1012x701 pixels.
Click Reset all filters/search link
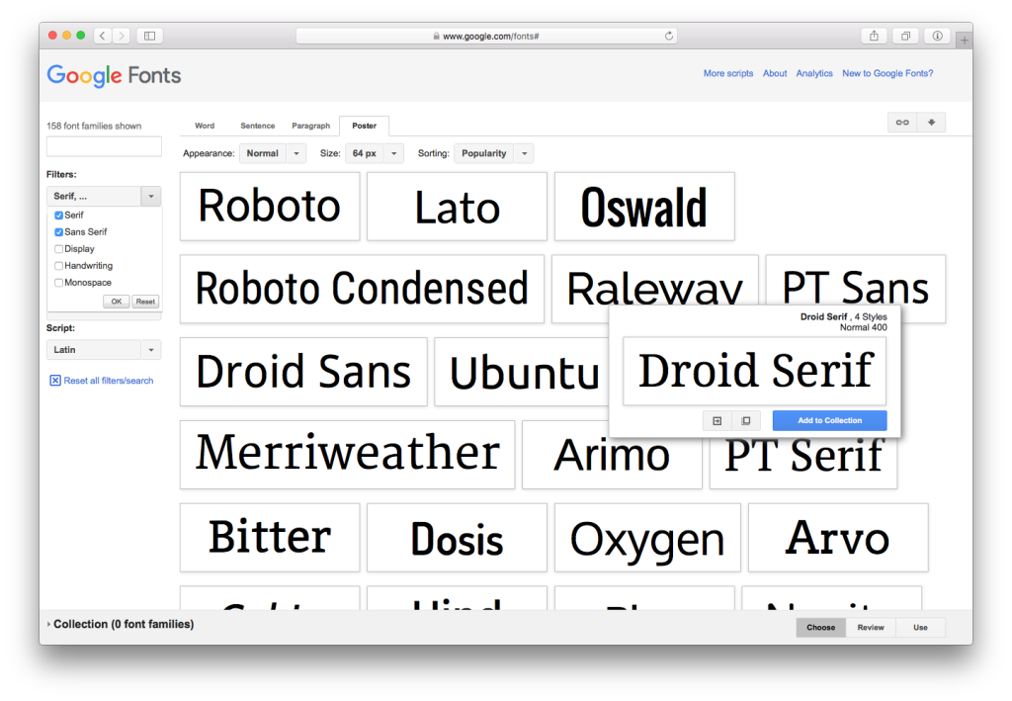tap(109, 381)
